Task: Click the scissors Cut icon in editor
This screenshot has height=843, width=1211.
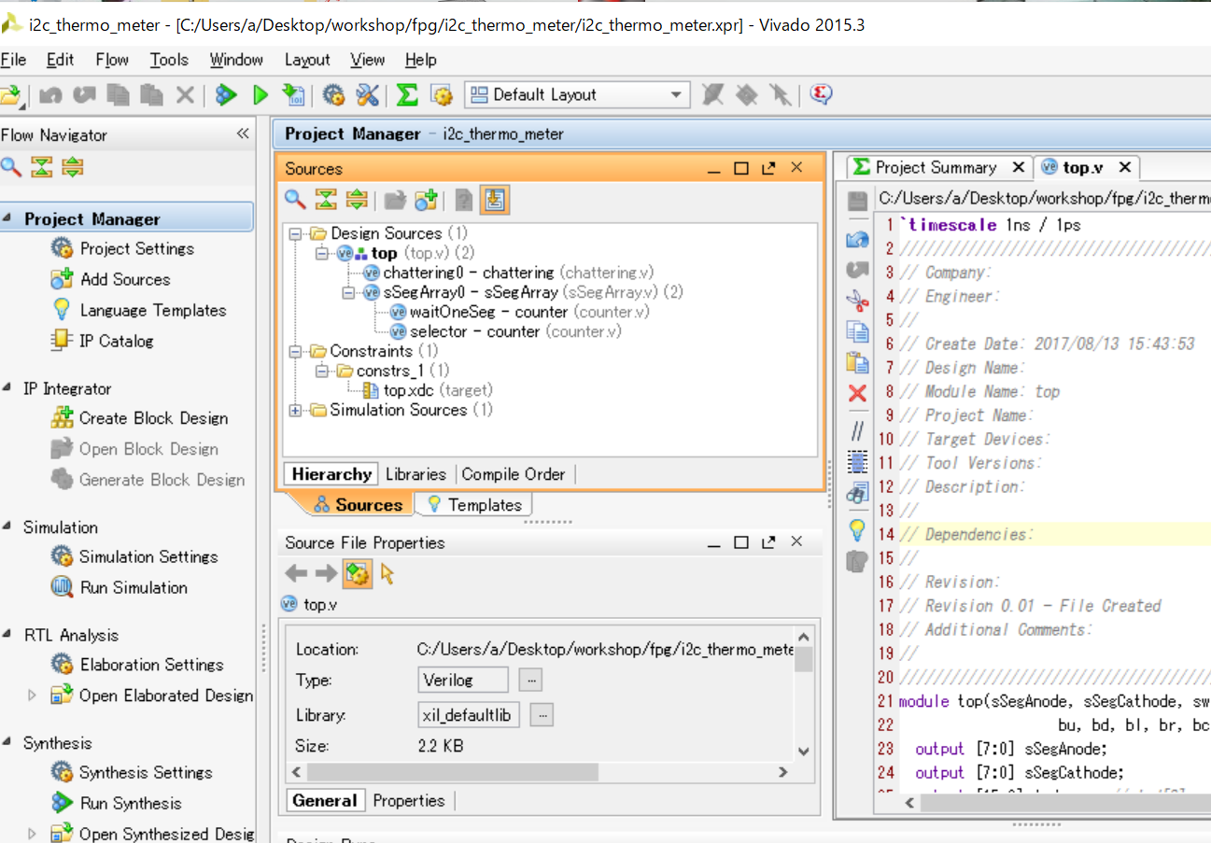Action: tap(857, 301)
